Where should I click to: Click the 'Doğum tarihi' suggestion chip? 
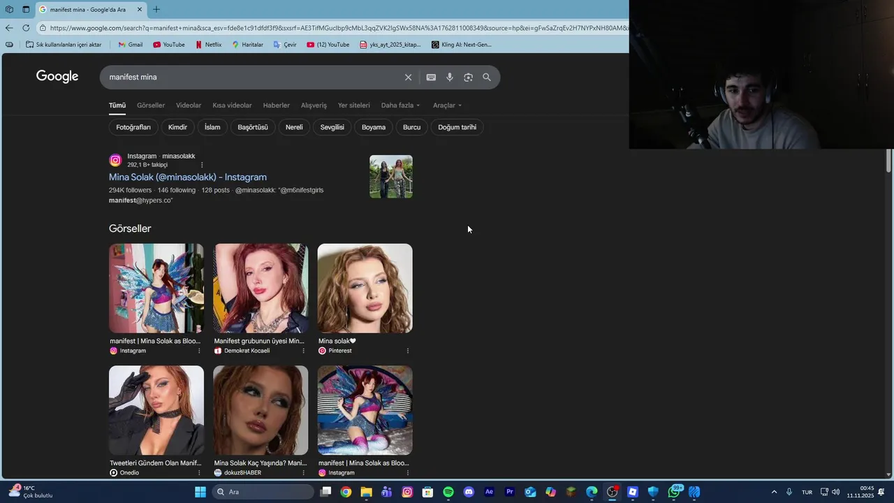point(457,127)
